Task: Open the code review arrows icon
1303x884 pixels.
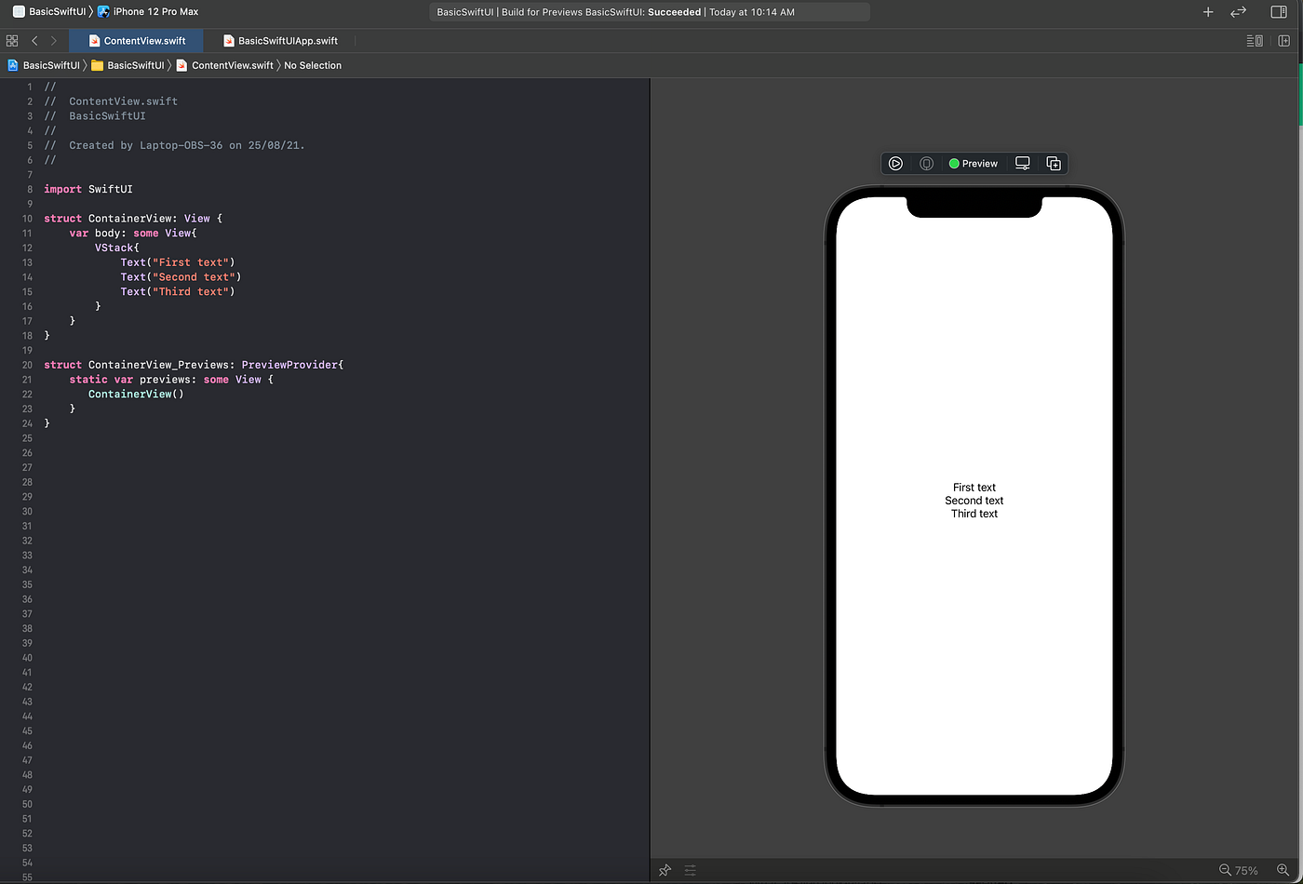Action: tap(1238, 12)
